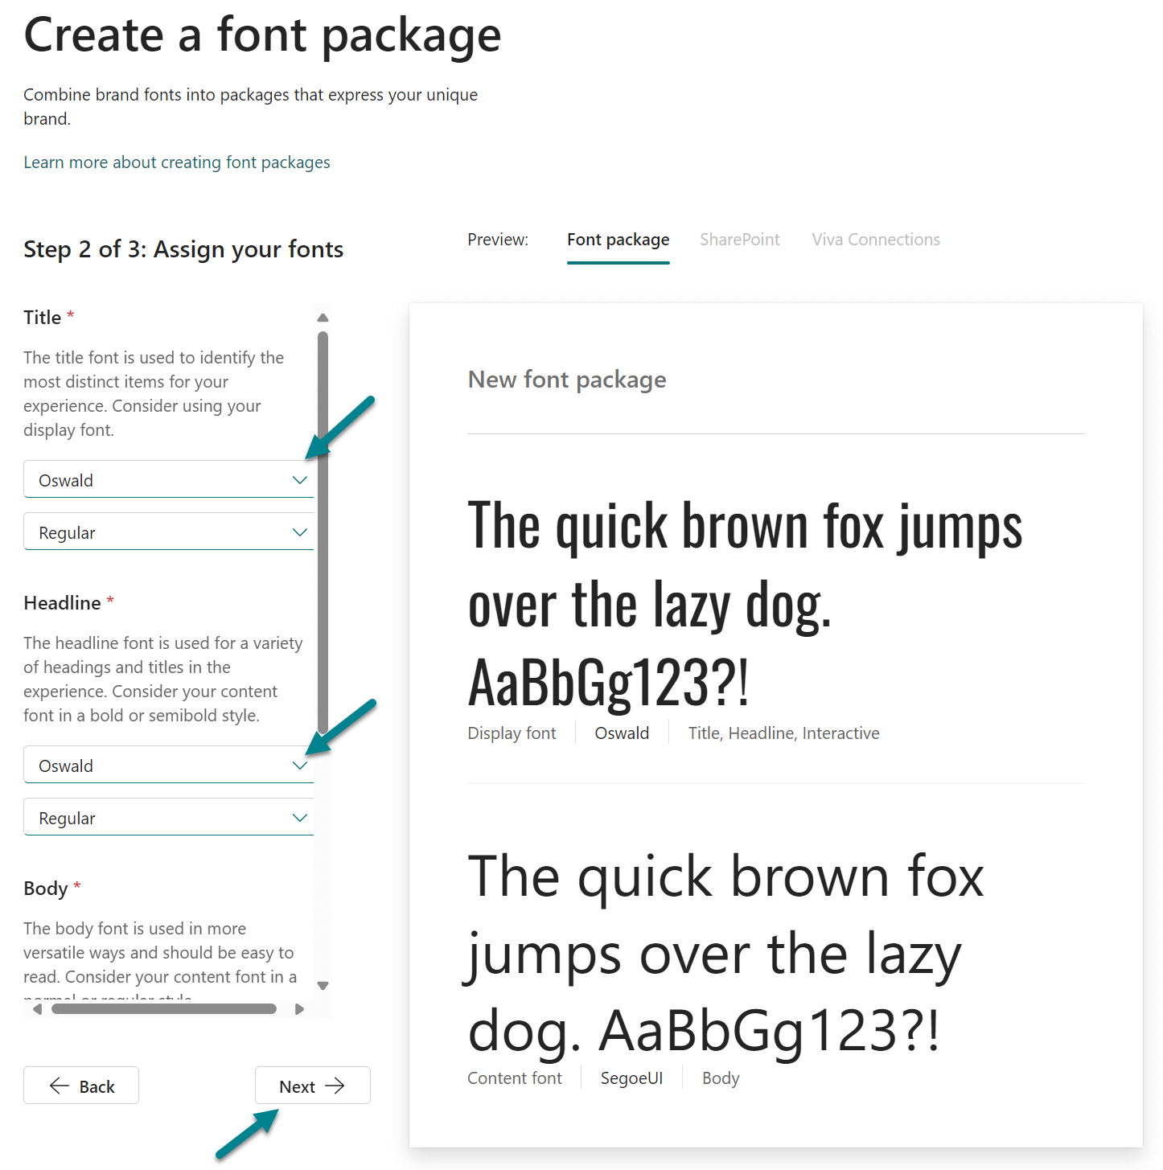Click the horizontal scrollbar thumb below fonts panel
The image size is (1163, 1170).
pyautogui.click(x=164, y=1008)
